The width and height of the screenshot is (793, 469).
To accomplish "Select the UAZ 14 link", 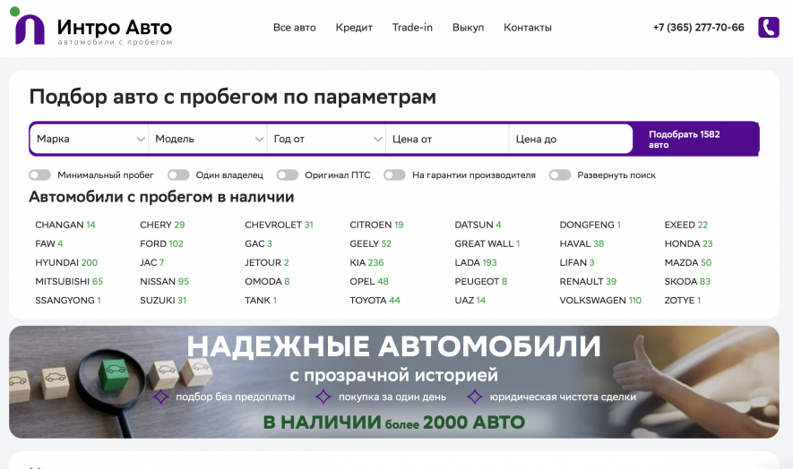I will coord(470,300).
